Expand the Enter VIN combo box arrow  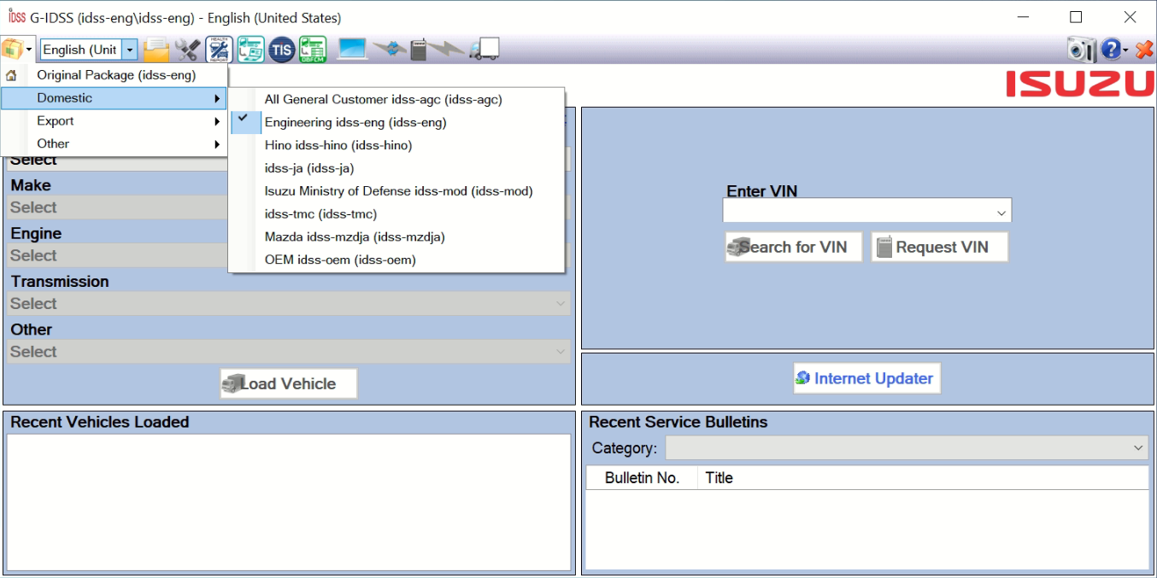pyautogui.click(x=1001, y=213)
